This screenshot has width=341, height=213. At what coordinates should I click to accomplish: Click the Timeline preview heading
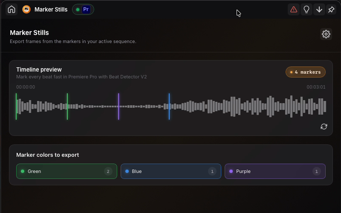tap(39, 69)
